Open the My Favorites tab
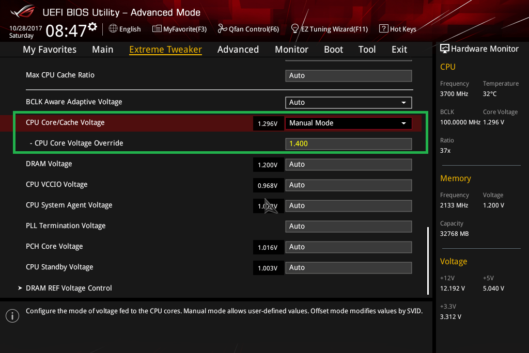This screenshot has height=353, width=529. tap(50, 50)
